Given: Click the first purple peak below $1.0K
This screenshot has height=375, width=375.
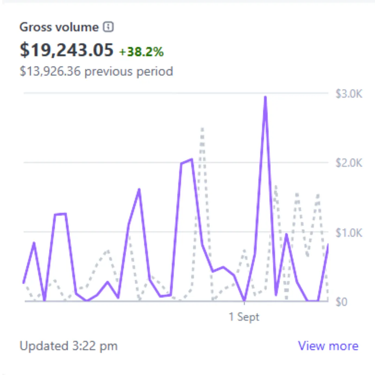Looking at the screenshot, I should click(x=34, y=243).
